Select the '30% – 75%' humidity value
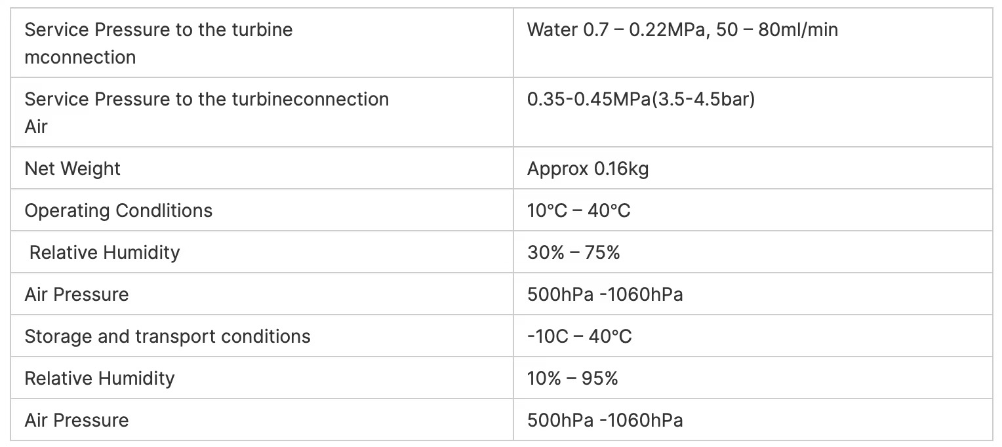The image size is (1002, 447). click(x=573, y=253)
